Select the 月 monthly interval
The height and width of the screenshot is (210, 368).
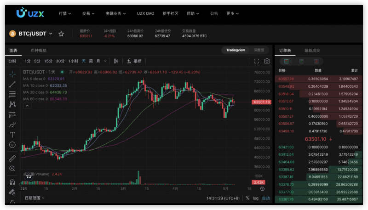click(x=98, y=61)
